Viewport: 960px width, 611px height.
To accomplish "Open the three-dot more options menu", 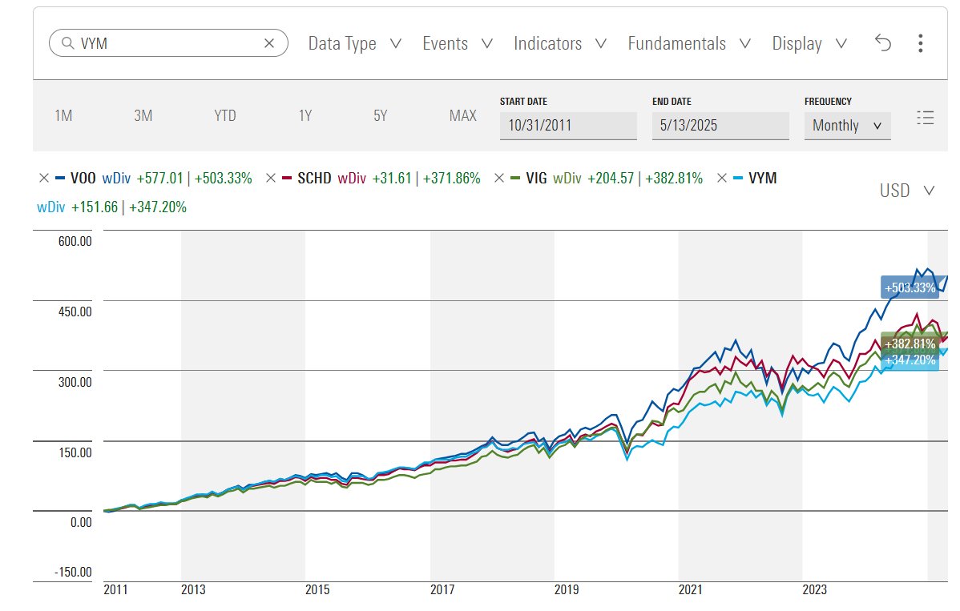I will click(x=920, y=42).
